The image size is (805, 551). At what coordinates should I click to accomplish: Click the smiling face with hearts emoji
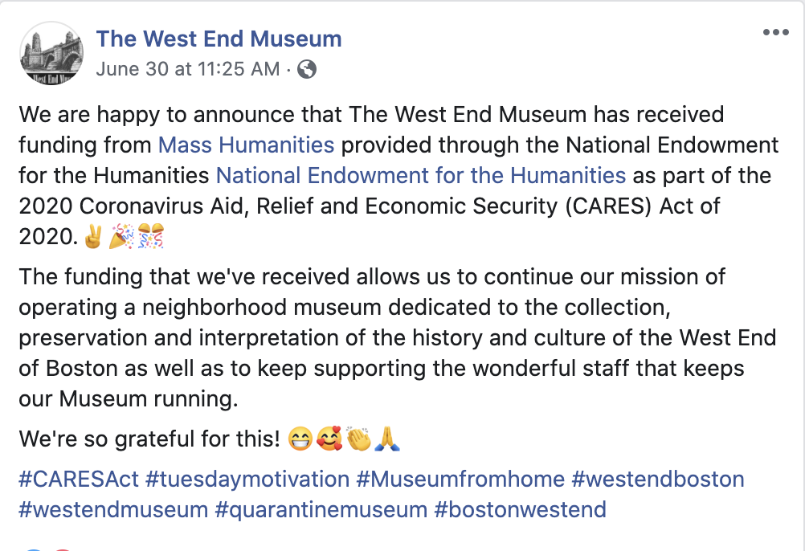(x=329, y=439)
